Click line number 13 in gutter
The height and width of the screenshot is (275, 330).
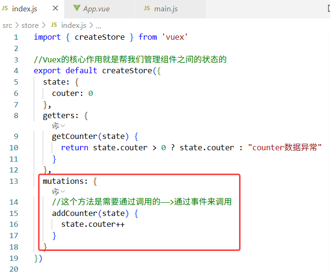[x=14, y=181]
